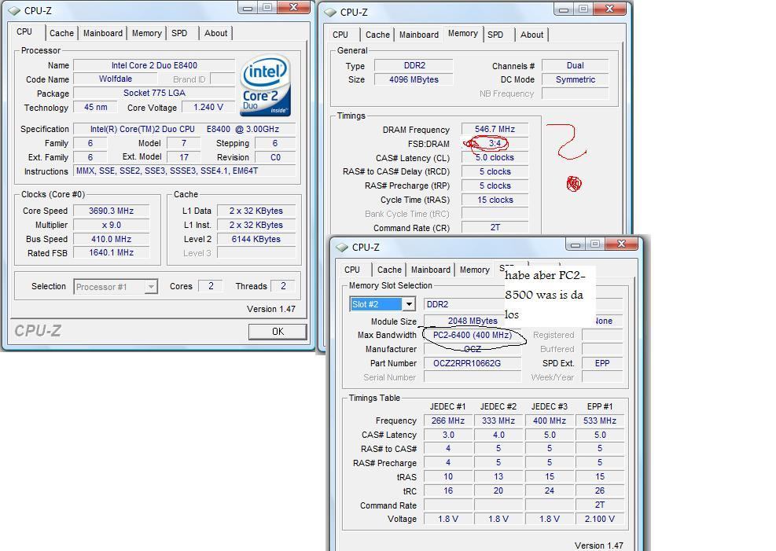Image resolution: width=776 pixels, height=551 pixels.
Task: Click the JEDEC #3 tRC value 24
Action: (x=550, y=490)
